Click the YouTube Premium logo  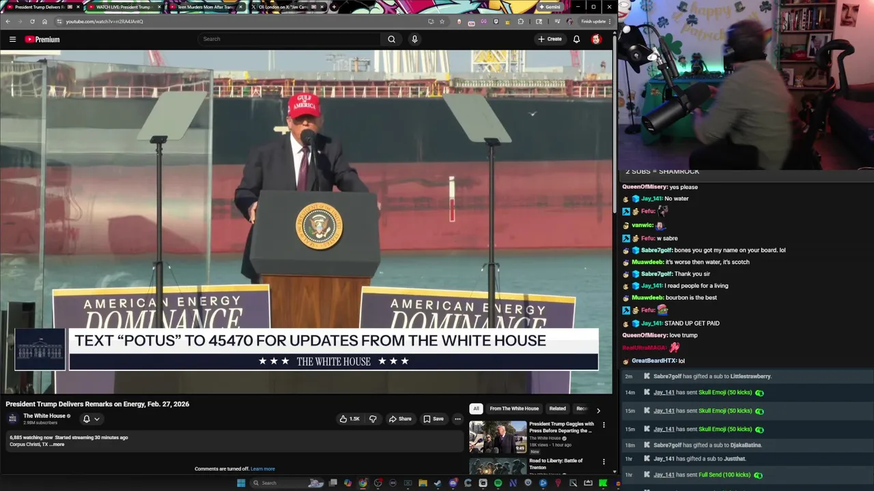tap(42, 40)
